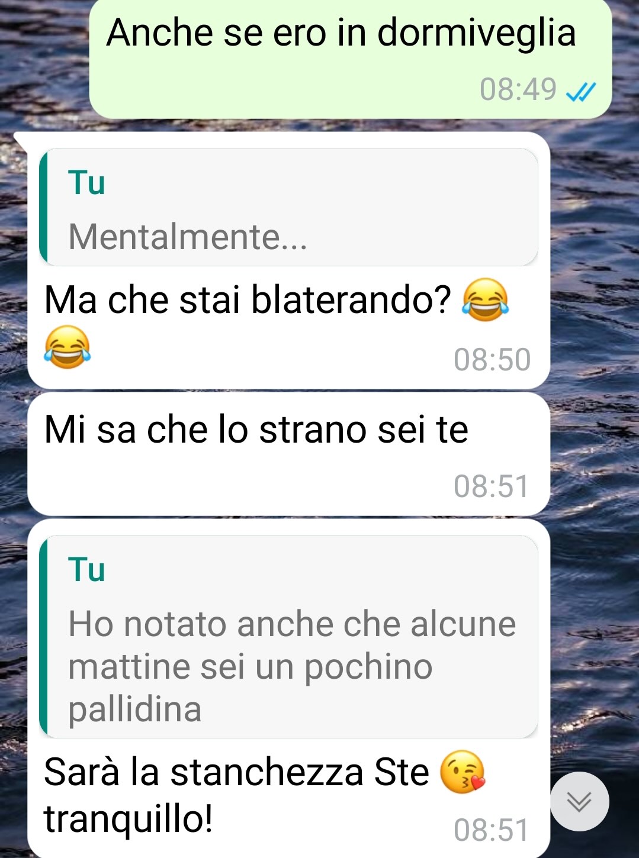The image size is (639, 858).
Task: Tap the scroll-to-bottom double chevron button
Action: [x=579, y=801]
